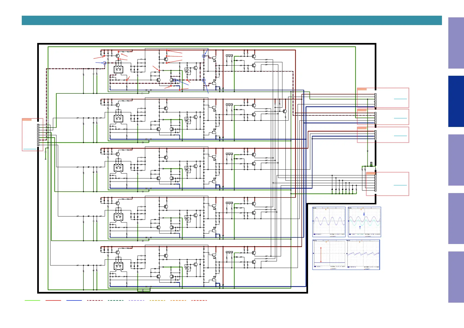The height and width of the screenshot is (328, 464).
Task: Open the third side tab from the top
Action: [456, 160]
